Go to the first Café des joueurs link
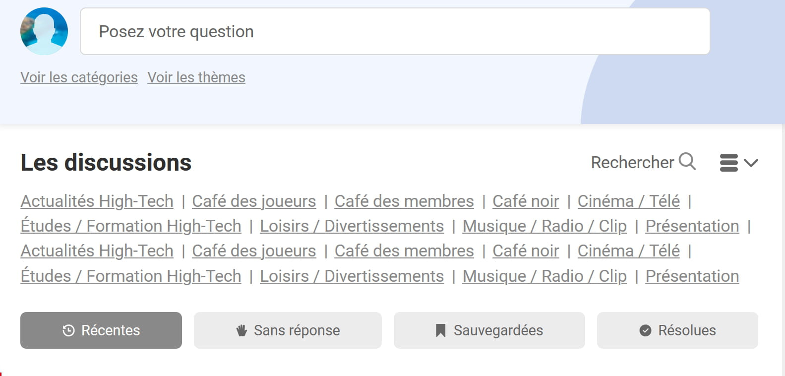This screenshot has height=376, width=785. pos(254,201)
